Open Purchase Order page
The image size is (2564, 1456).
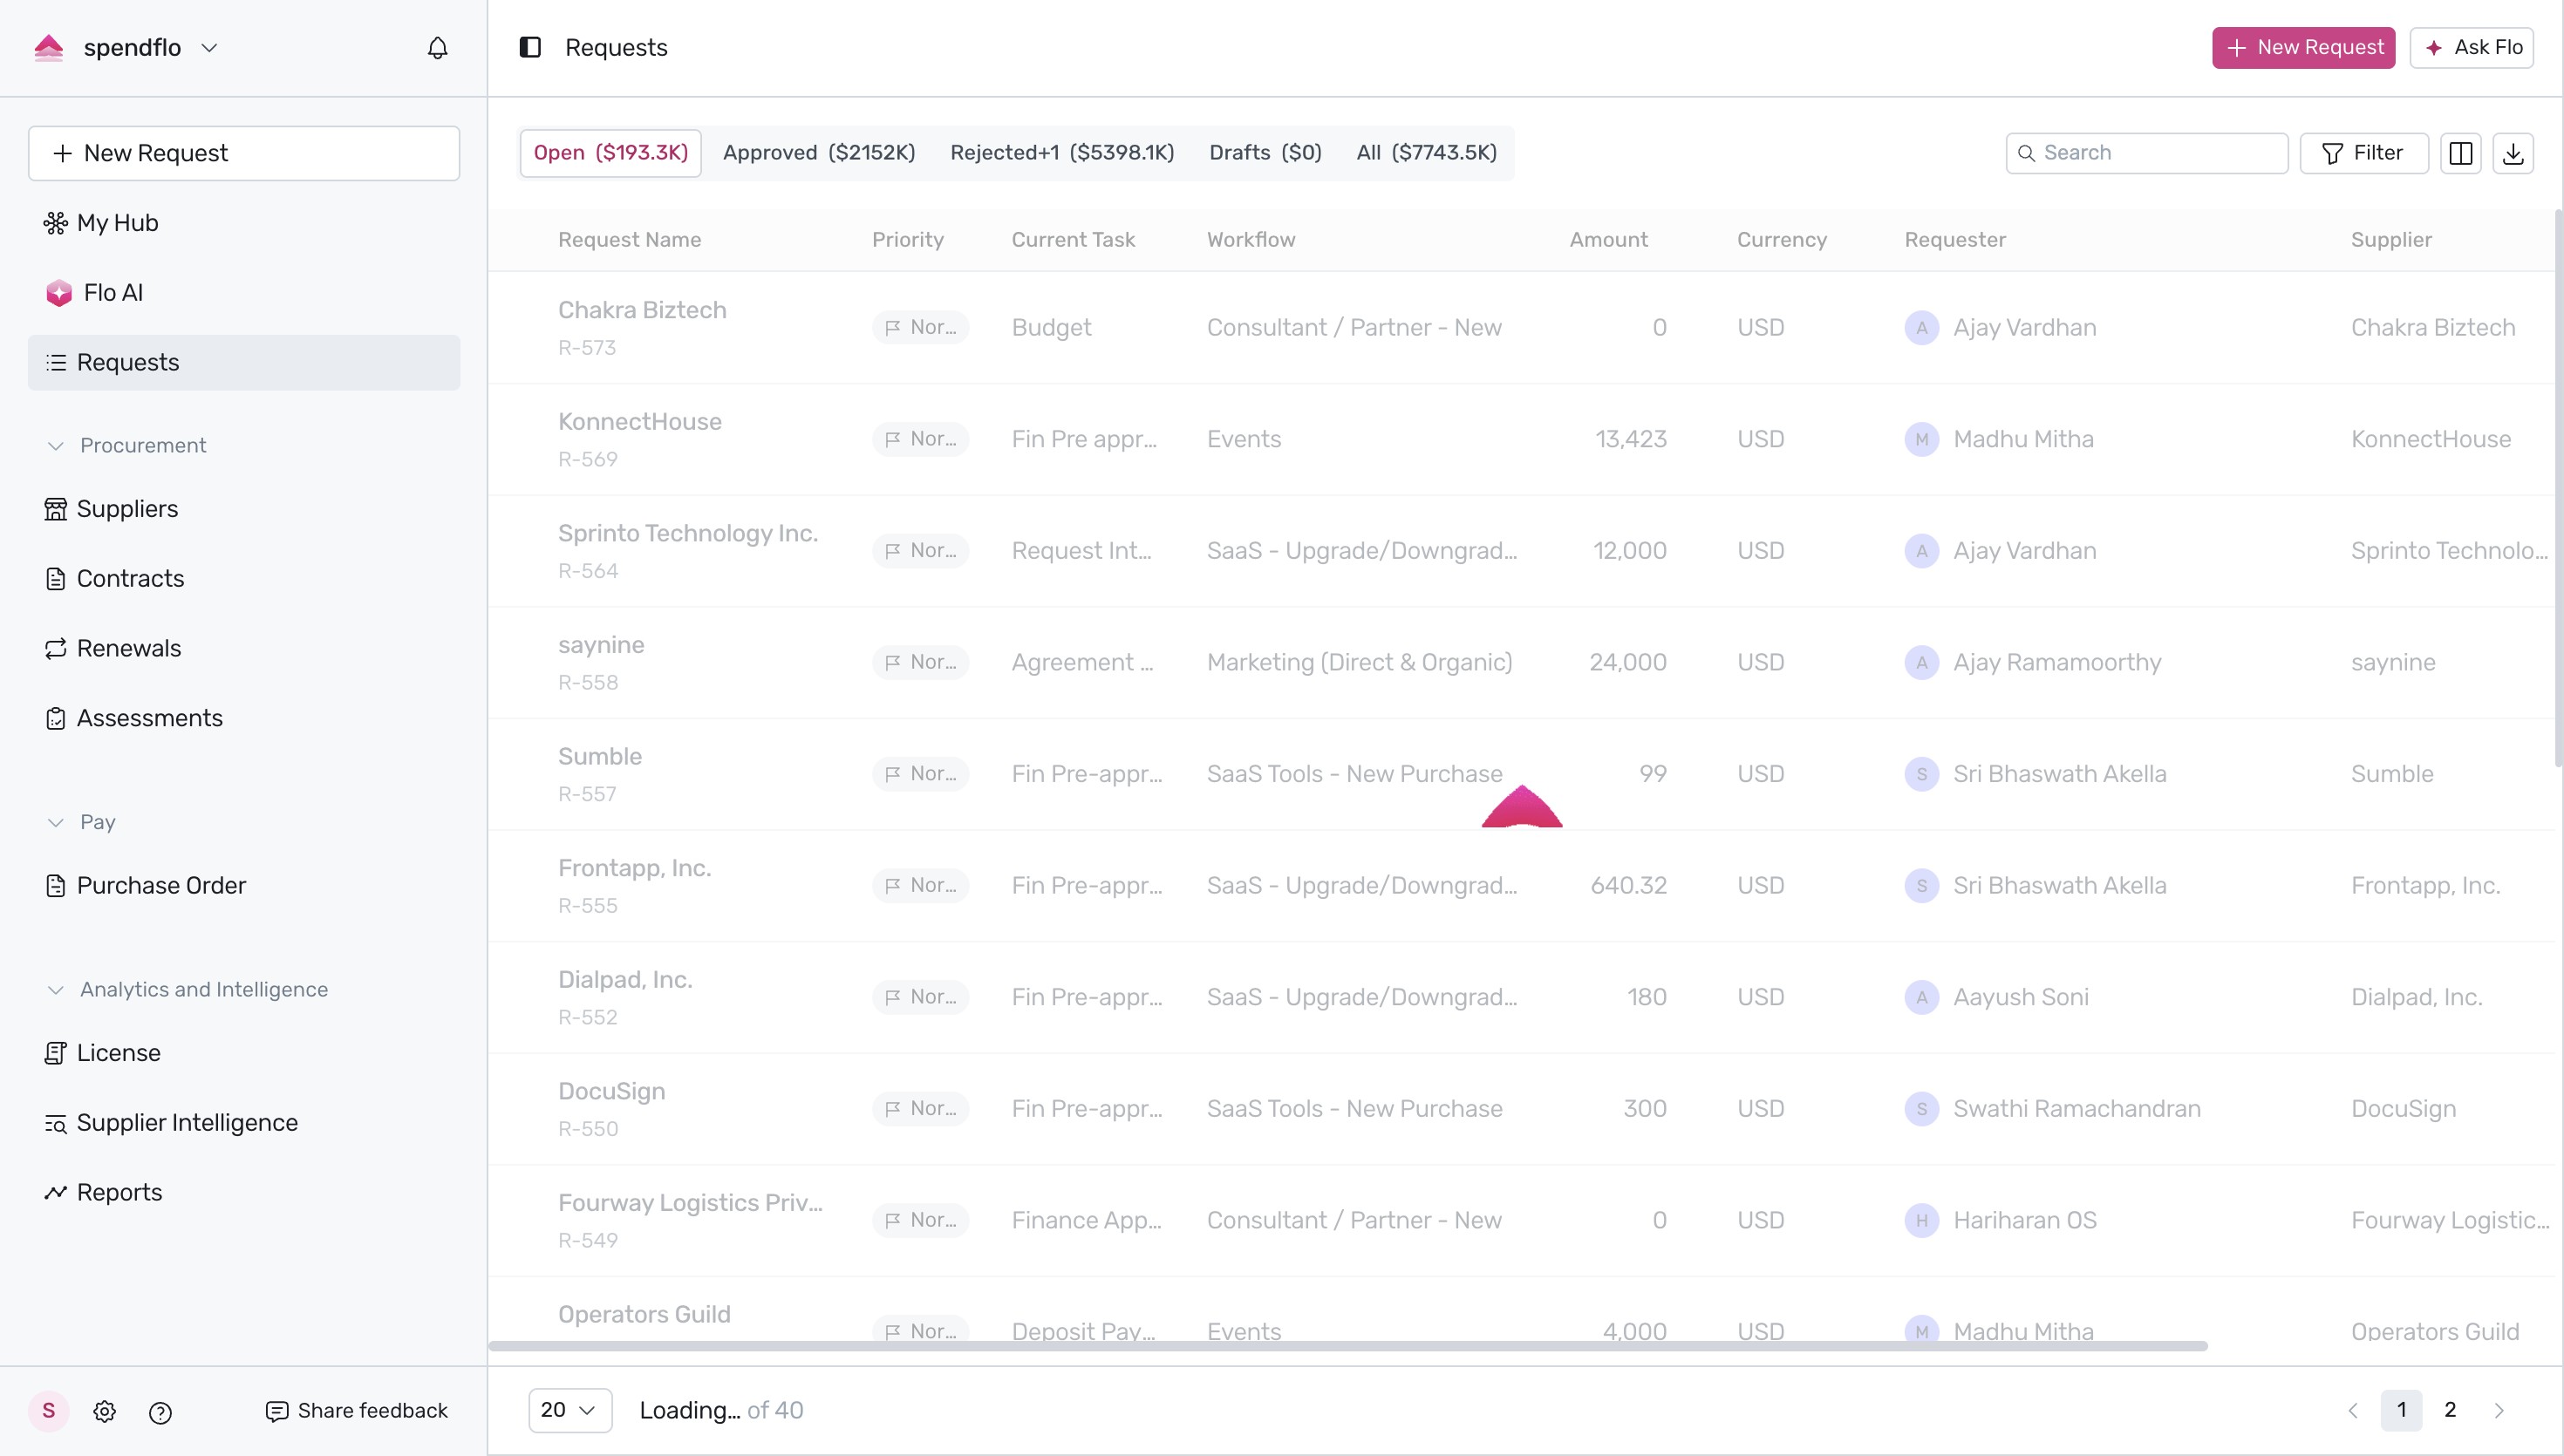[244, 885]
